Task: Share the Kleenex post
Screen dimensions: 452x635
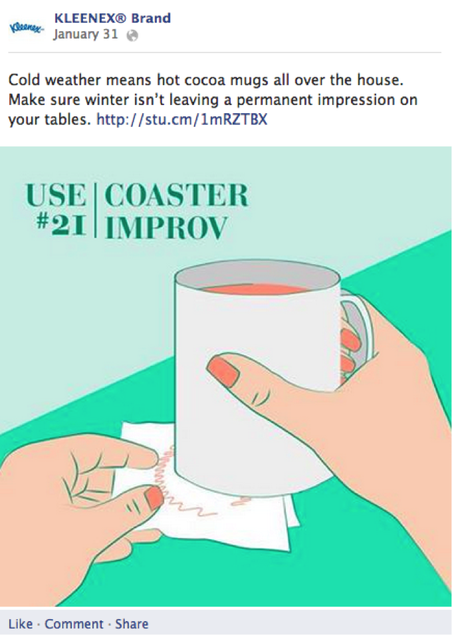Action: [x=132, y=624]
